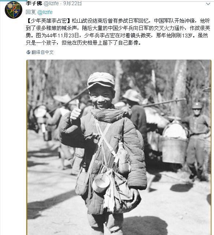This screenshot has height=235, width=214.
Task: Click the thumbs-up hand in photo
Action: pyautogui.click(x=76, y=111)
